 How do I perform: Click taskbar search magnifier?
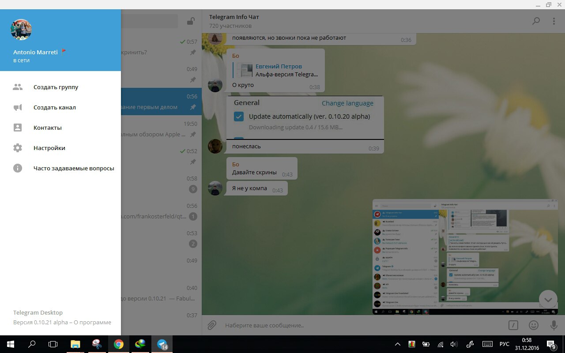click(x=32, y=344)
